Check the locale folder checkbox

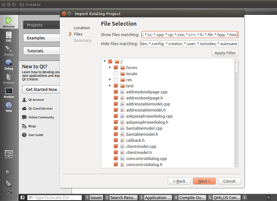click(x=116, y=74)
